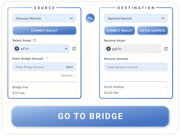Swap source and destination networks
Image resolution: width=181 pixels, height=136 pixels.
(x=90, y=18)
